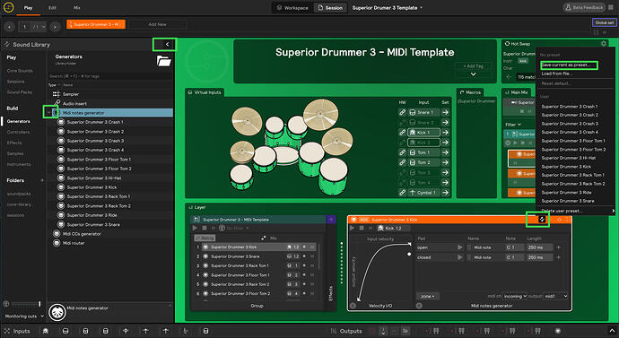619x338 pixels.
Task: Click the Global set button
Action: click(x=604, y=23)
